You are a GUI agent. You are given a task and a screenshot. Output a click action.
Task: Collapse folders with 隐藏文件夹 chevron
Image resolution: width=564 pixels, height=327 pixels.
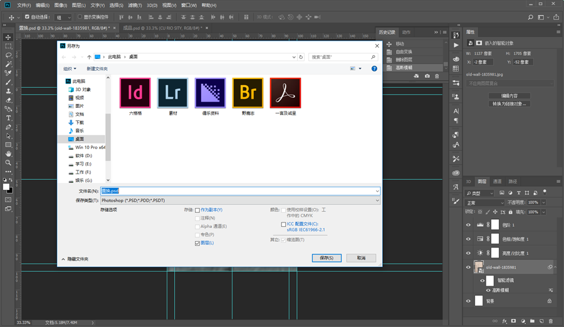click(63, 259)
